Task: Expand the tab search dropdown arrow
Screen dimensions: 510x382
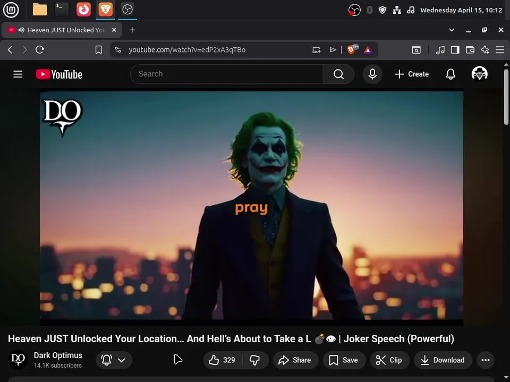Action: [x=452, y=30]
